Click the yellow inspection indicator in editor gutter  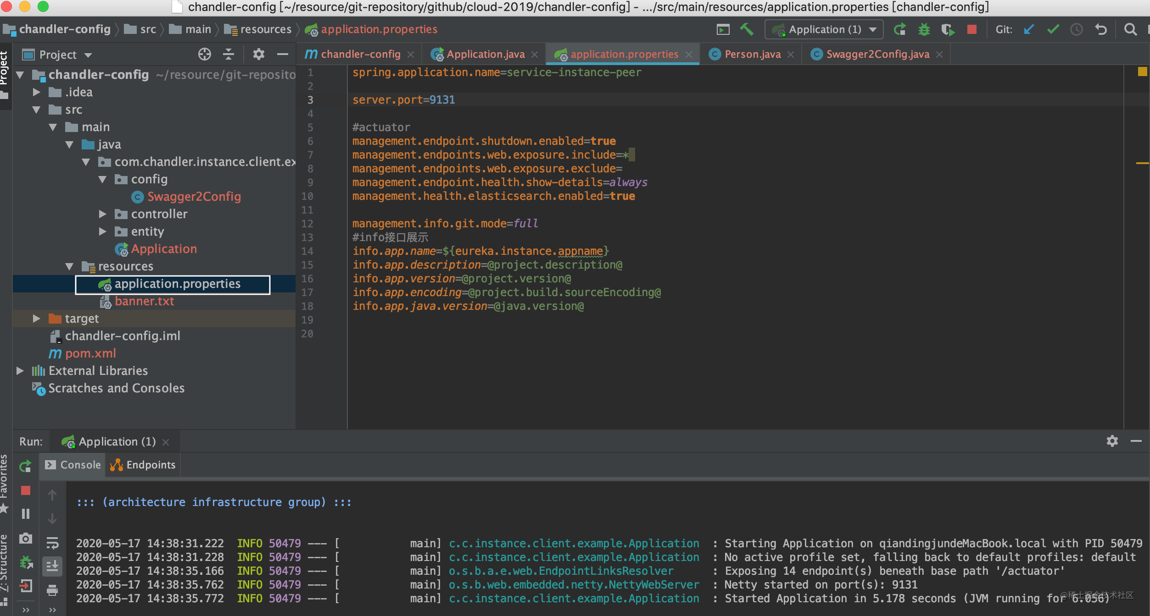click(x=1142, y=71)
